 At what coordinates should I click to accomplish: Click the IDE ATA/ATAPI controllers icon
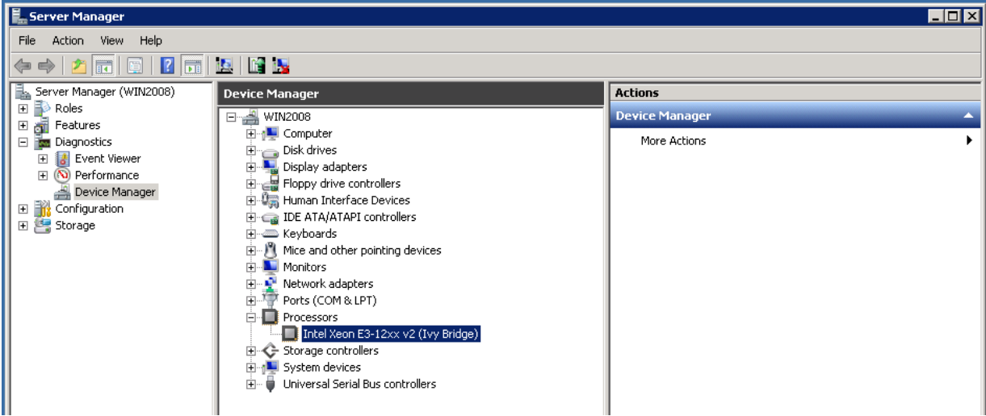point(271,217)
